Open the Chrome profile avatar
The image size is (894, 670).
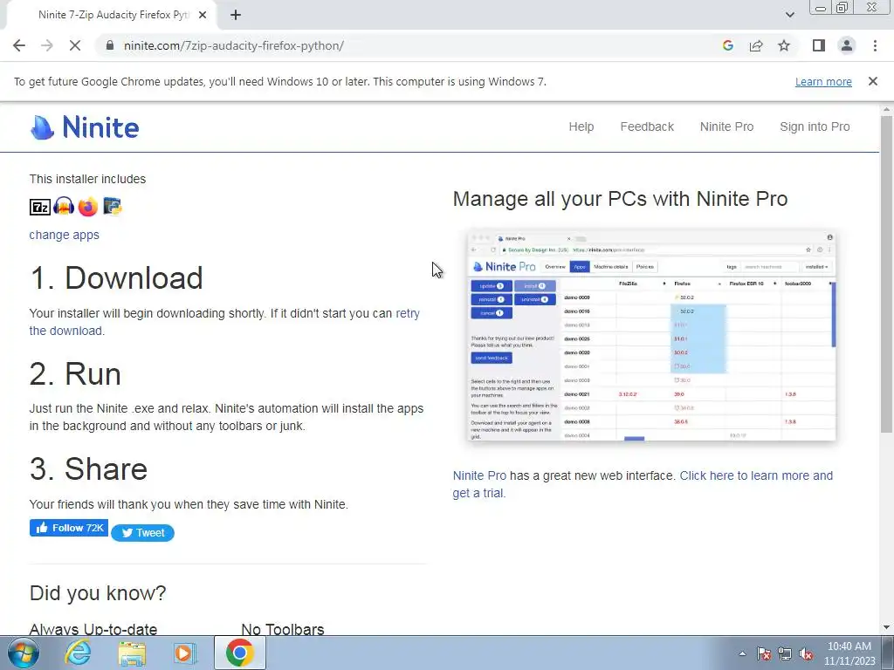847,45
